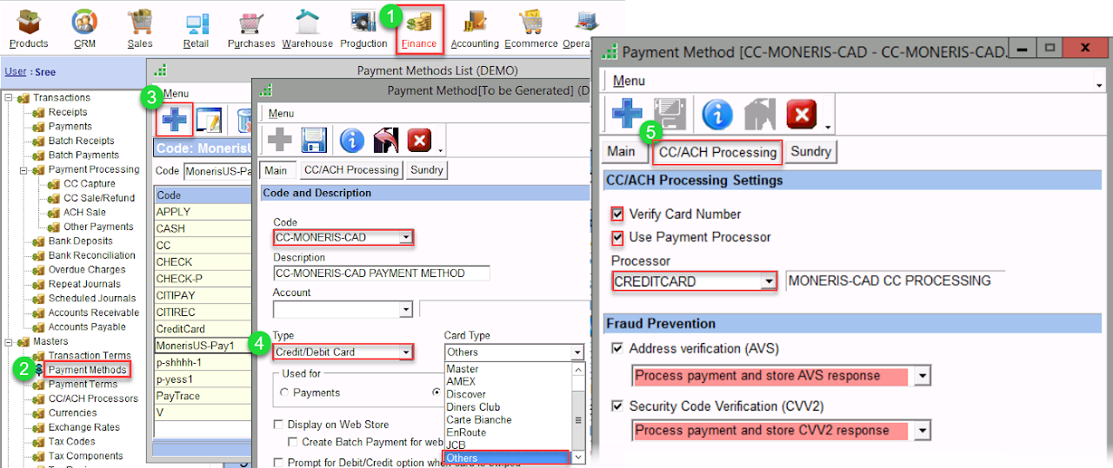Open the Address verification AVS response dropdown
Image resolution: width=1113 pixels, height=468 pixels.
923,376
